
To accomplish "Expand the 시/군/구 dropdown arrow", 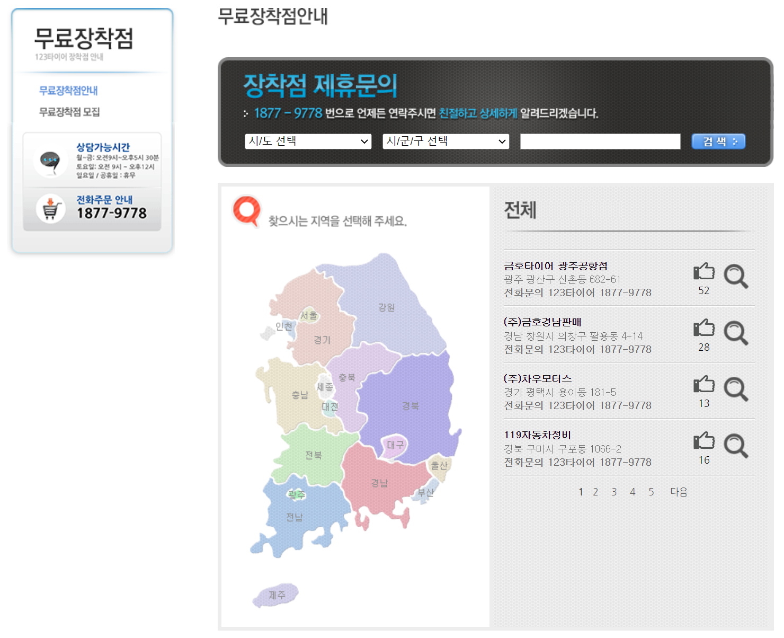I will click(x=502, y=141).
